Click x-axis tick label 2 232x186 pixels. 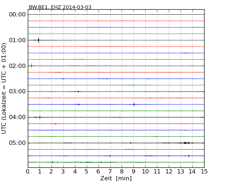pos(51,172)
